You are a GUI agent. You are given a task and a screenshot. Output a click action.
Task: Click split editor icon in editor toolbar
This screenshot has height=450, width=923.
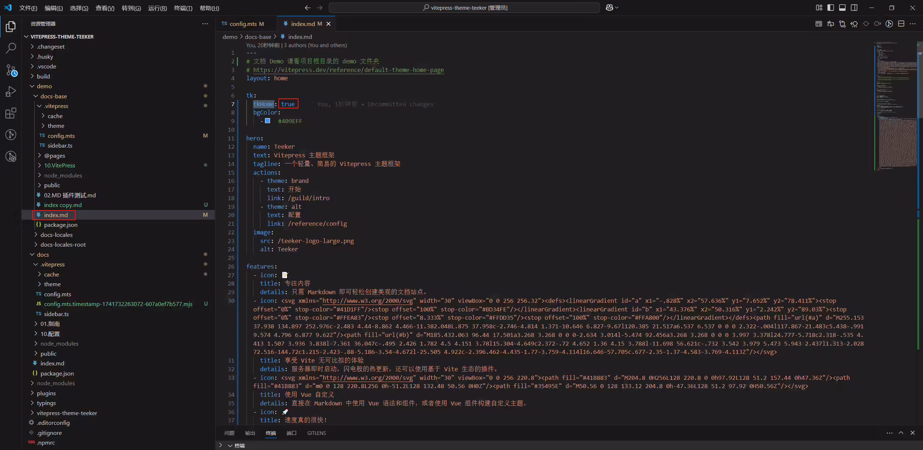(901, 24)
